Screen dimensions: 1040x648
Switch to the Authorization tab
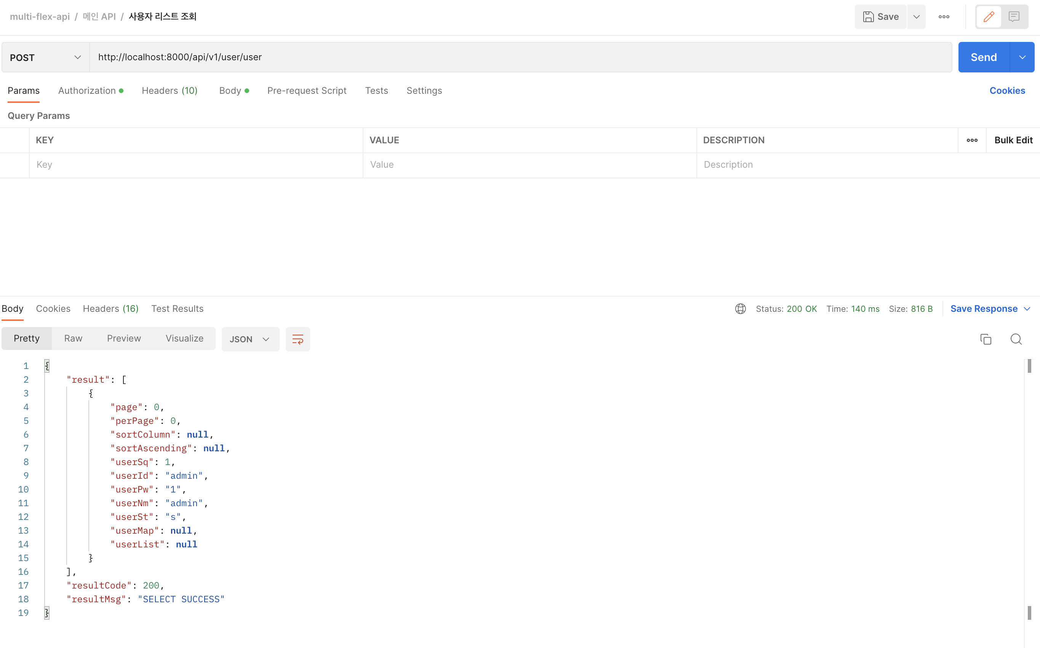click(87, 90)
